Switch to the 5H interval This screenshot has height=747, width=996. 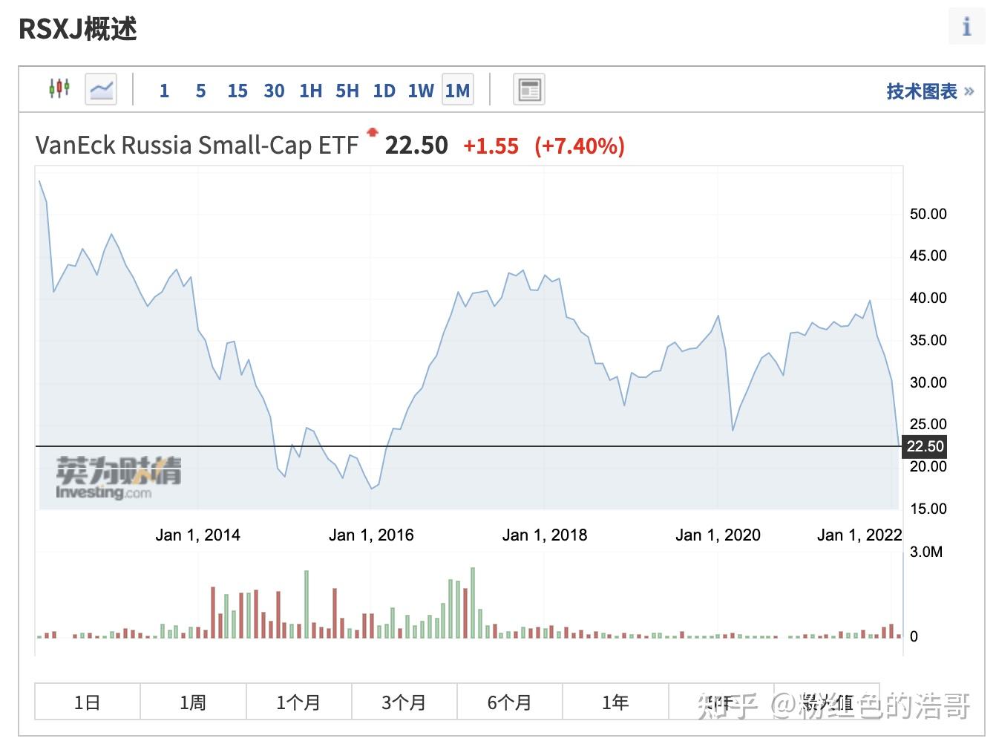347,91
